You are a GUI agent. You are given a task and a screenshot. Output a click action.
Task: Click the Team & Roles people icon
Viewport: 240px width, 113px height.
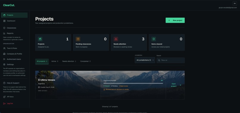4,48
